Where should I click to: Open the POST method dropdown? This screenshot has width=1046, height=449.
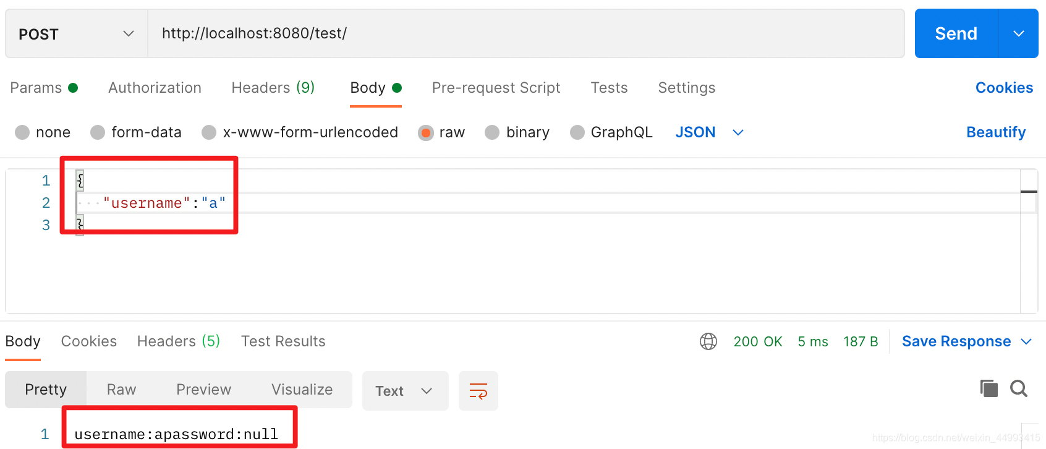[77, 34]
